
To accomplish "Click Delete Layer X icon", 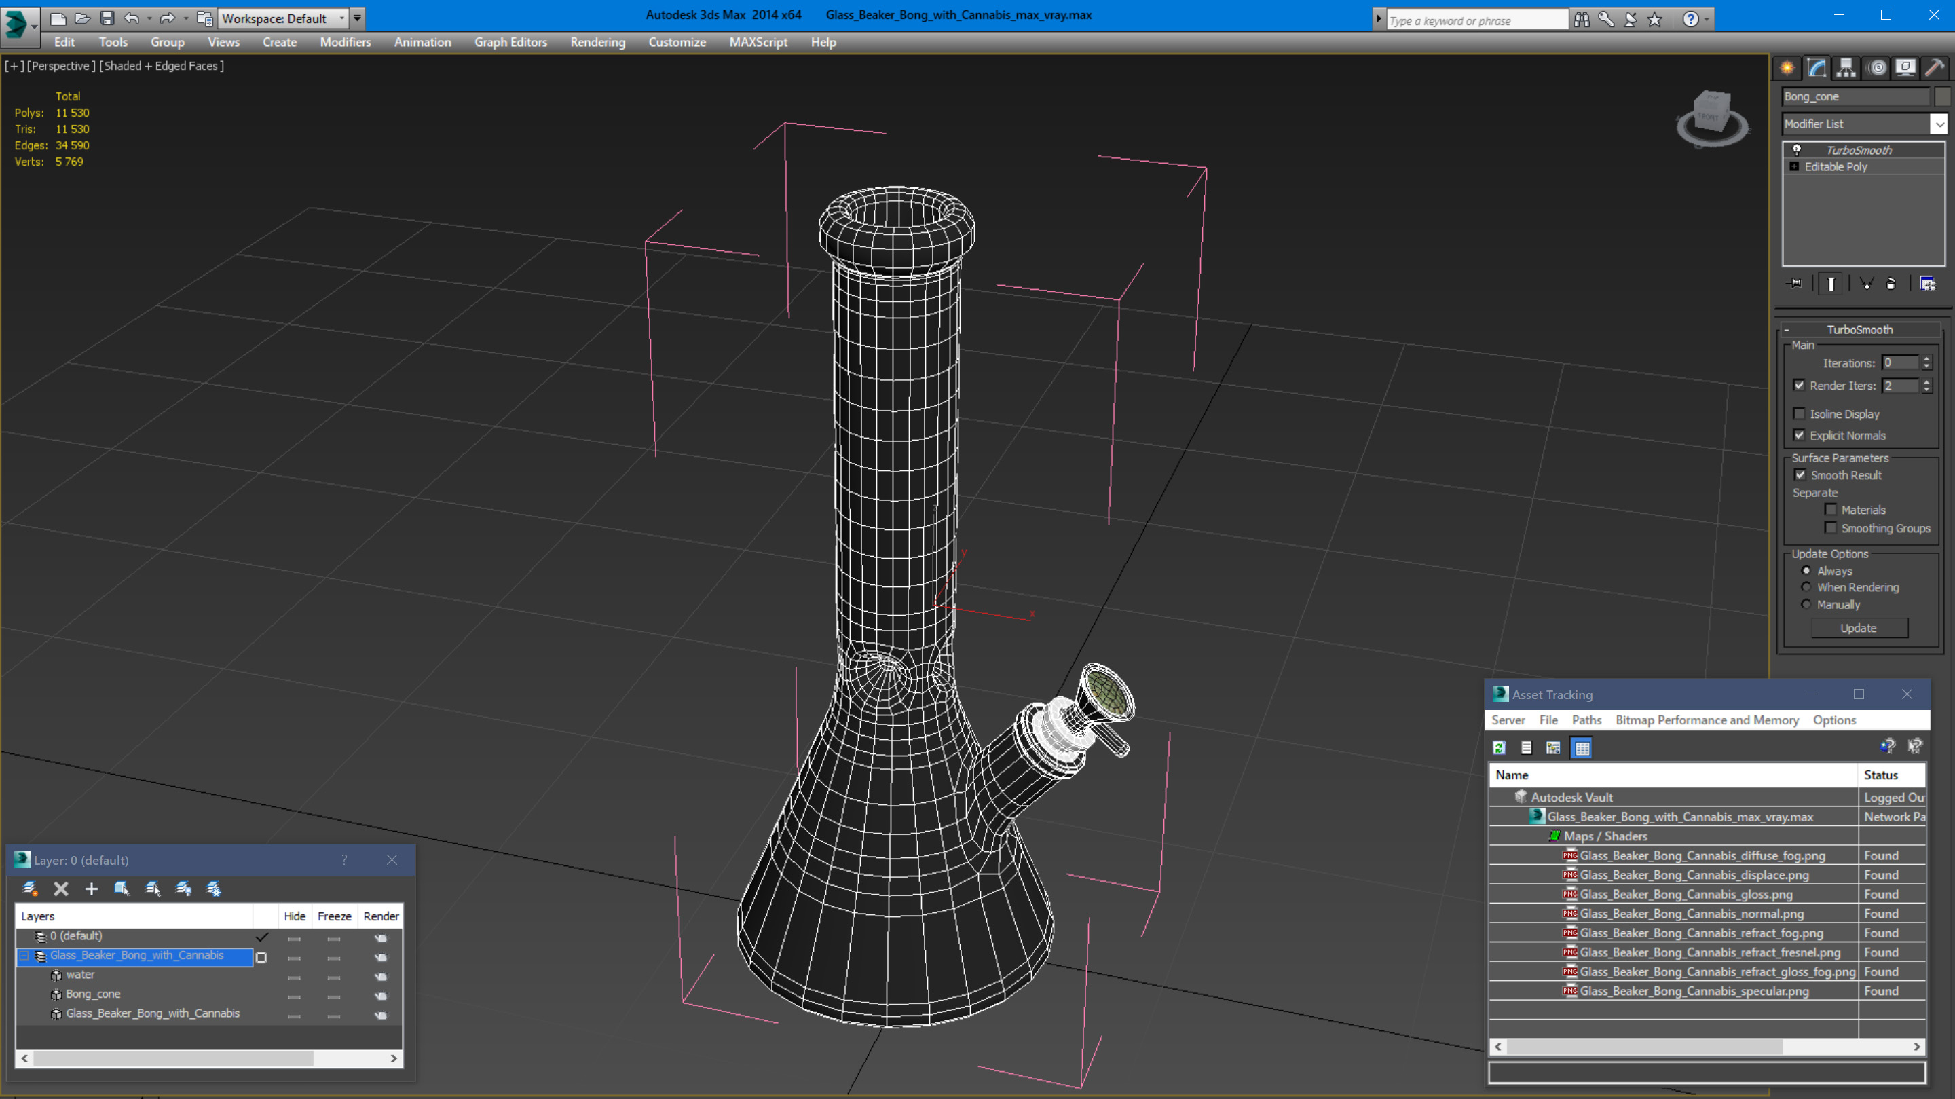I will tap(62, 889).
